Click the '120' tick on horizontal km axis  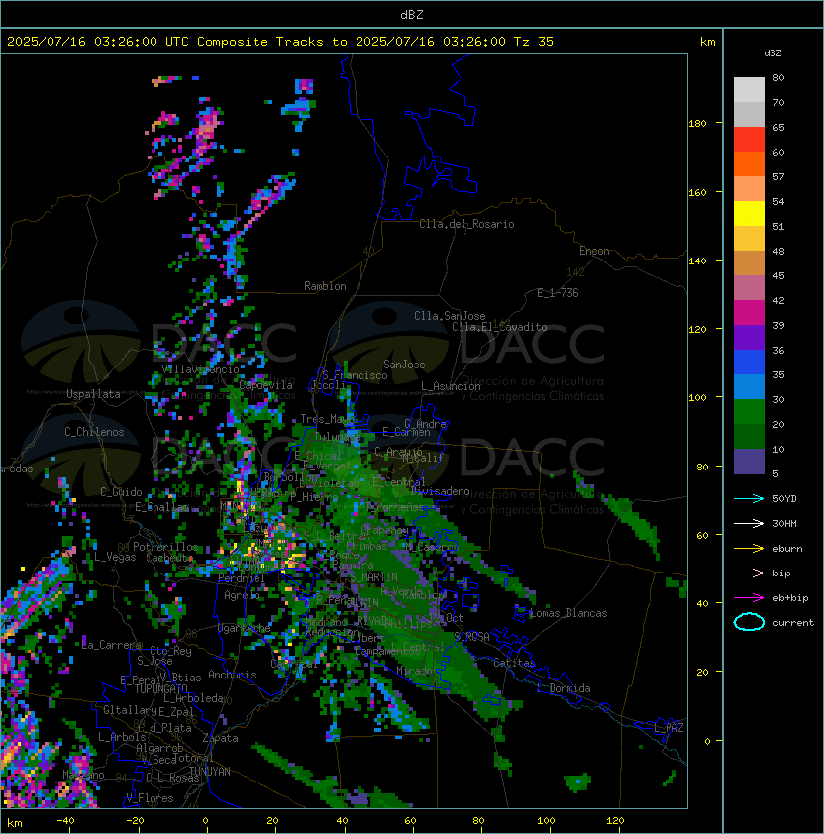click(x=615, y=821)
